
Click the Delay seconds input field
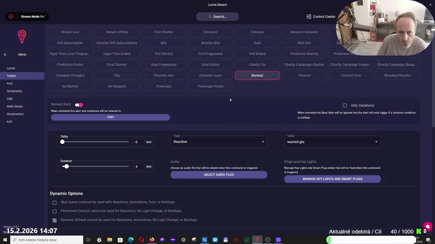pyautogui.click(x=139, y=142)
